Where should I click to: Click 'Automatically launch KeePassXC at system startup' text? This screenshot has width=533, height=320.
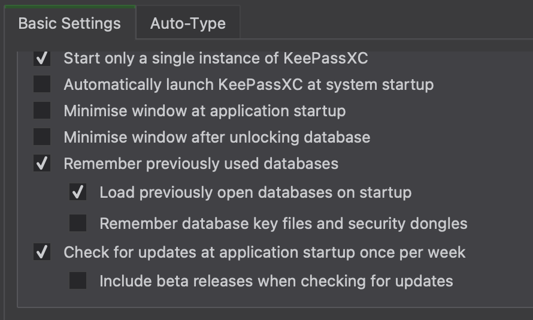249,84
